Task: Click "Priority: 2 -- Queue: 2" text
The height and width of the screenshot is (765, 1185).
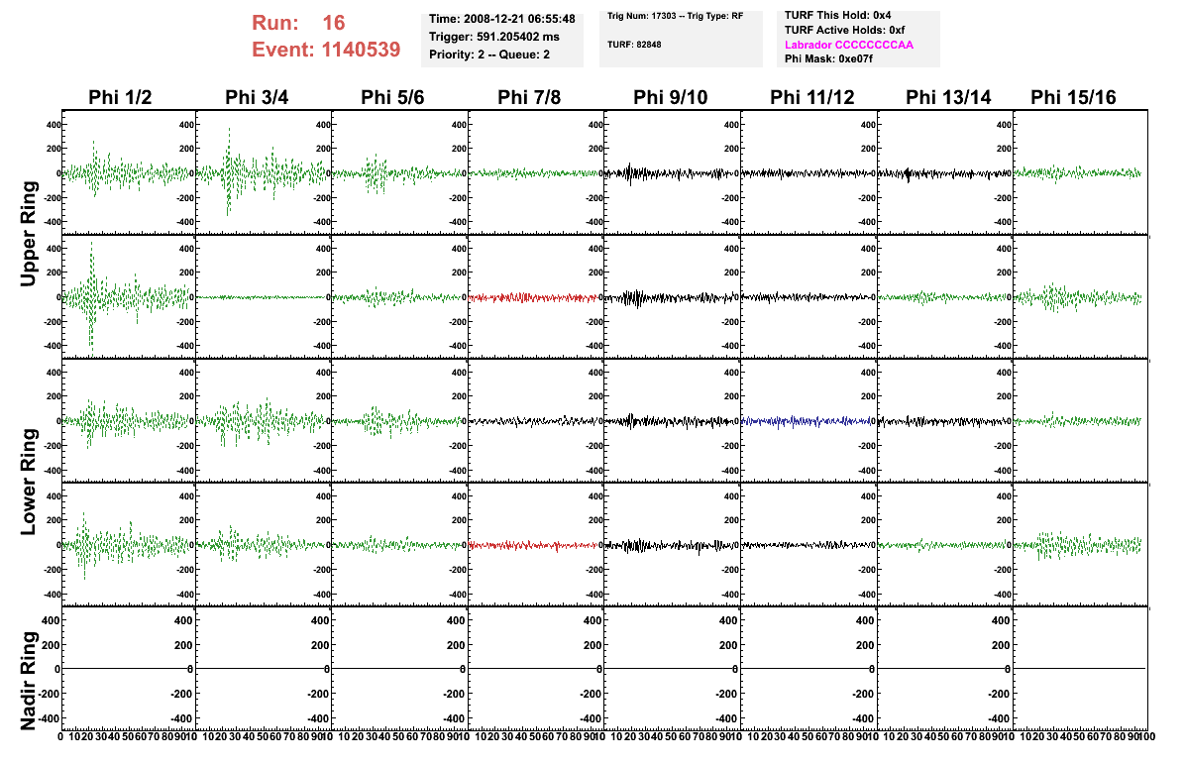Action: coord(489,55)
